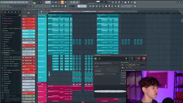The image size is (183, 103).
Task: Click the time stretching time knob
Action: [130, 66]
